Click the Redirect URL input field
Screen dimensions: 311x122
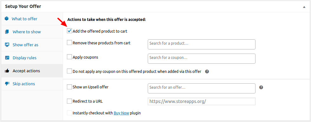[x=202, y=101]
